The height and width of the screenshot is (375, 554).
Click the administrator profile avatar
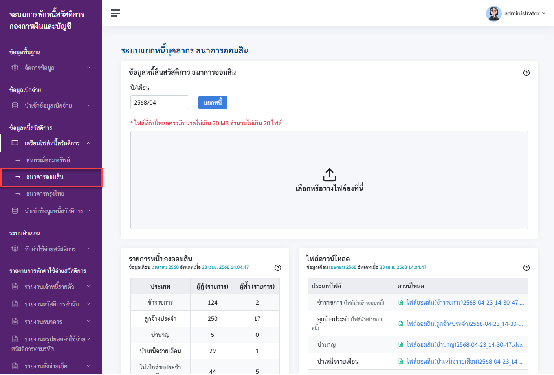[493, 13]
